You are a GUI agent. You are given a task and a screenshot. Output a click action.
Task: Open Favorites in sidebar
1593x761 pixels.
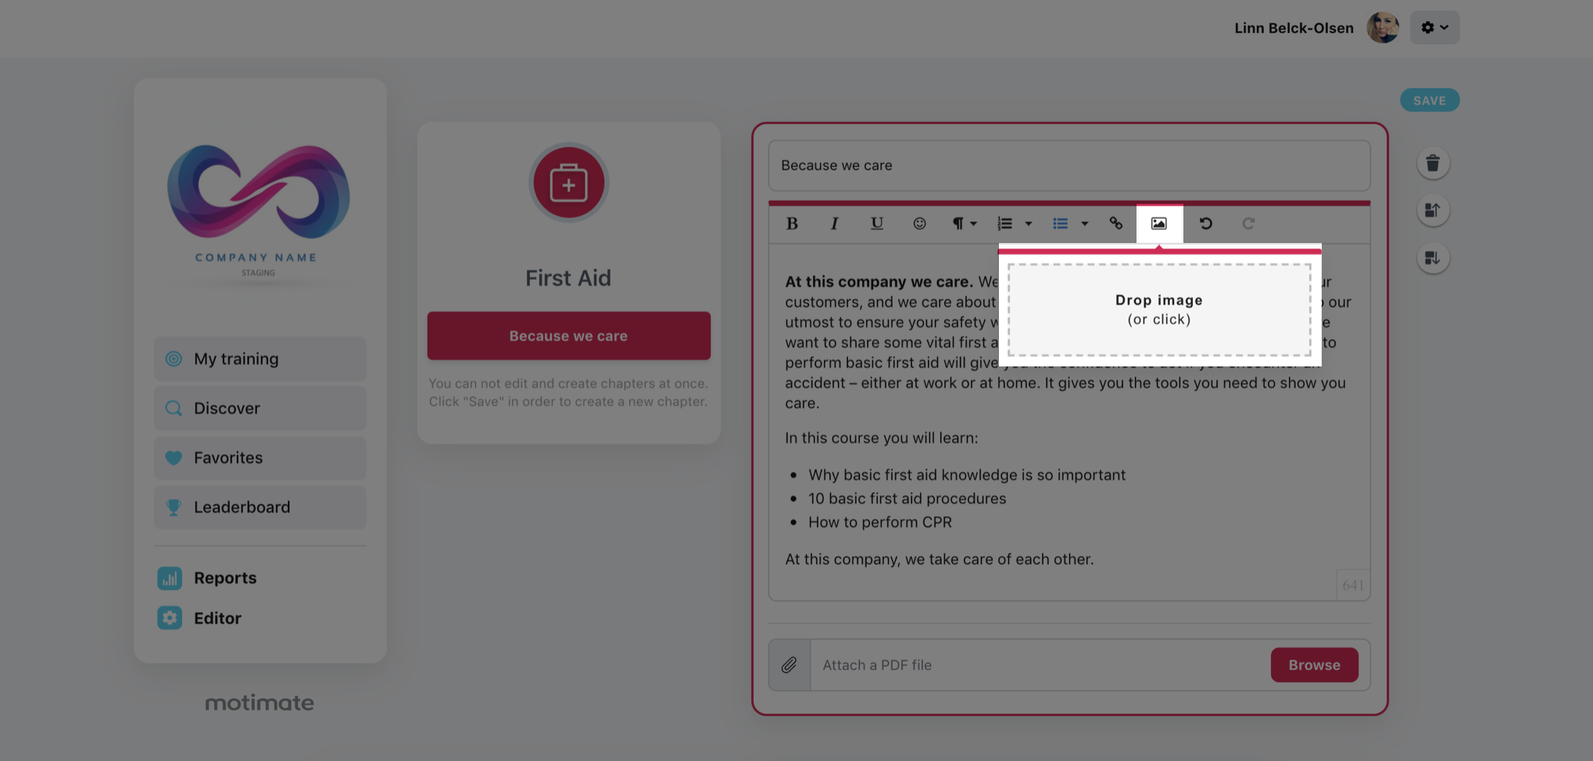(x=260, y=458)
